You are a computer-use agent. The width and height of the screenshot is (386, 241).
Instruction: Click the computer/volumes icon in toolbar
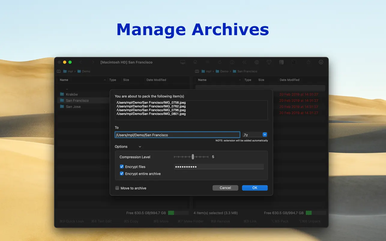[x=183, y=62]
